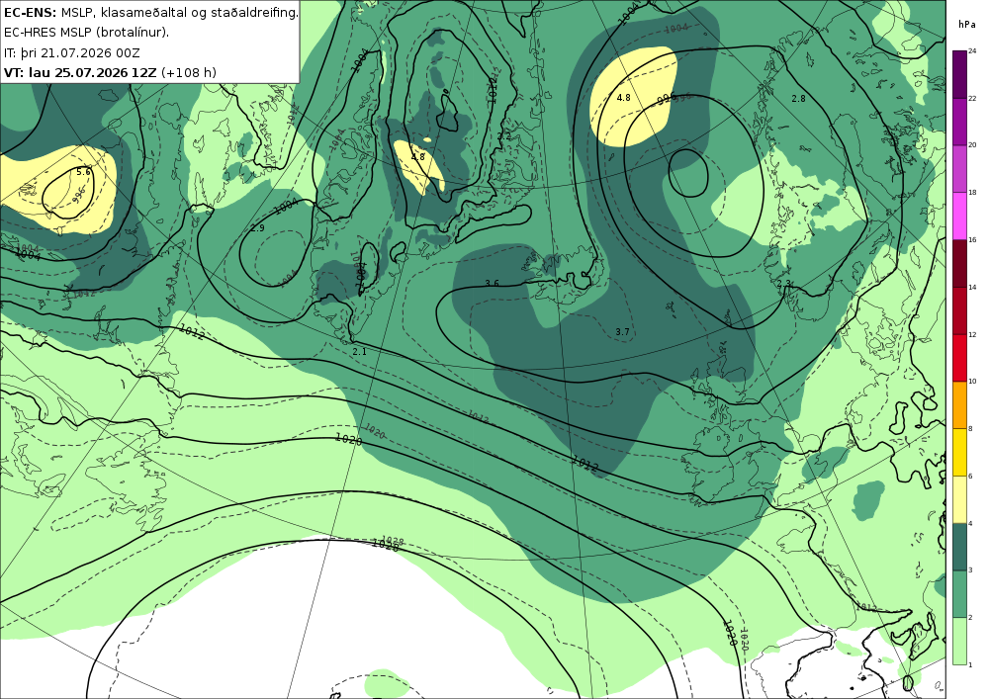989x699 pixels.
Task: Click the 'EC-HRES MSLP (brotalínur).' line
Action: (x=86, y=33)
